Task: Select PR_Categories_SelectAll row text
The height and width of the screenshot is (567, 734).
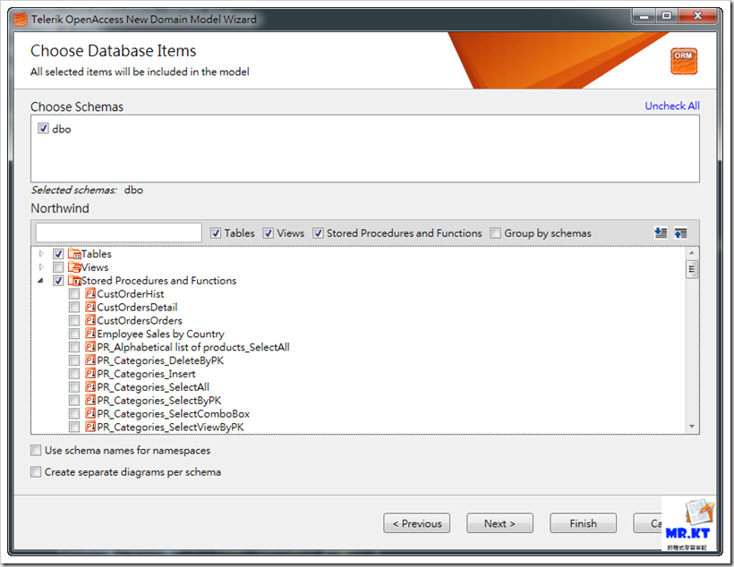Action: [153, 387]
